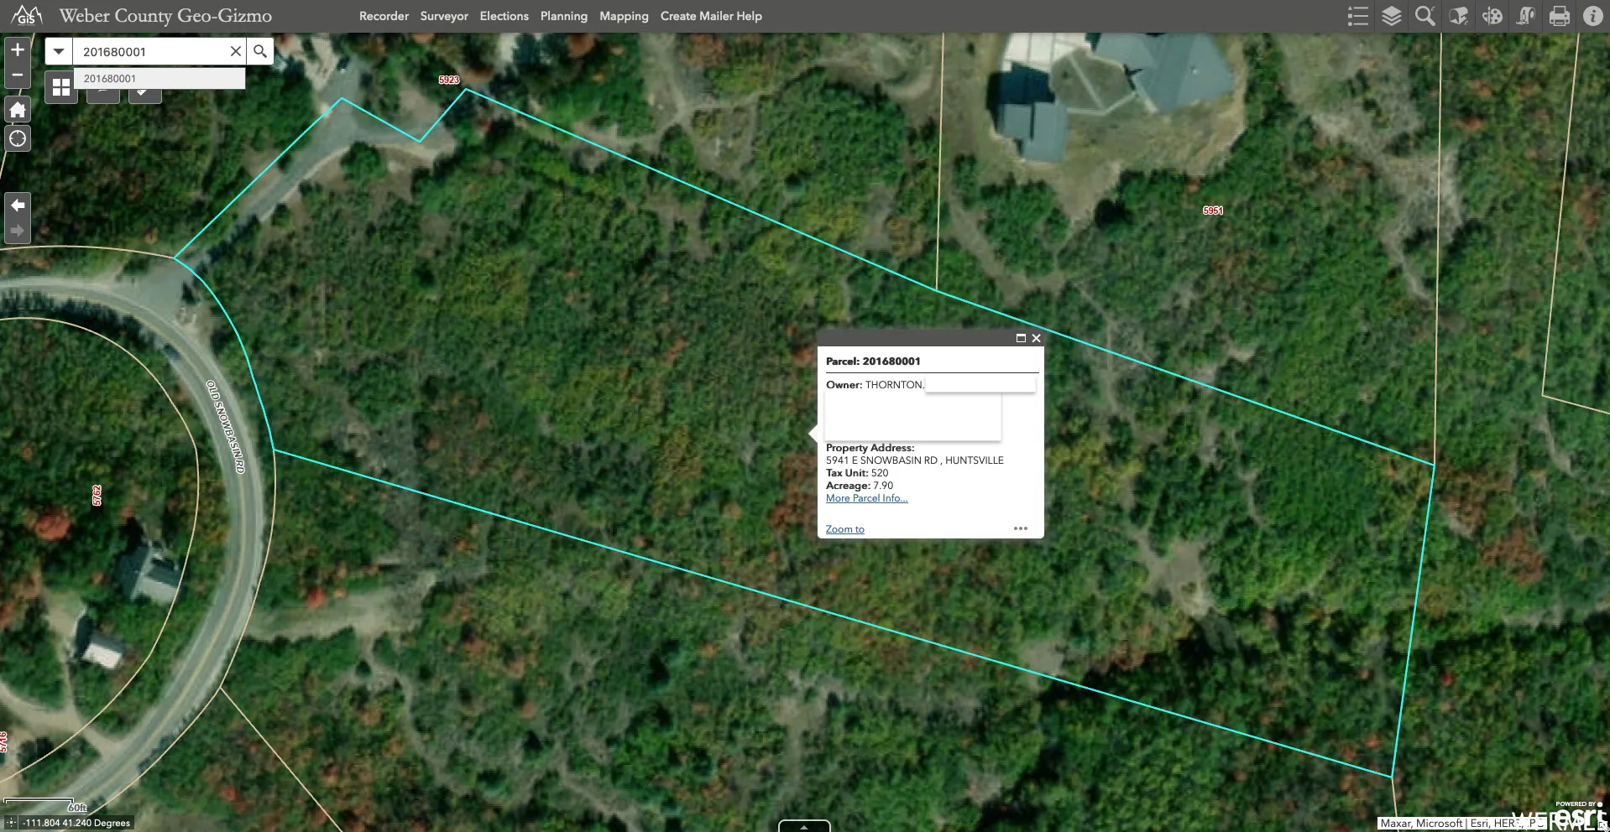Zoom out on the map
Image resolution: width=1610 pixels, height=832 pixels.
tap(18, 75)
